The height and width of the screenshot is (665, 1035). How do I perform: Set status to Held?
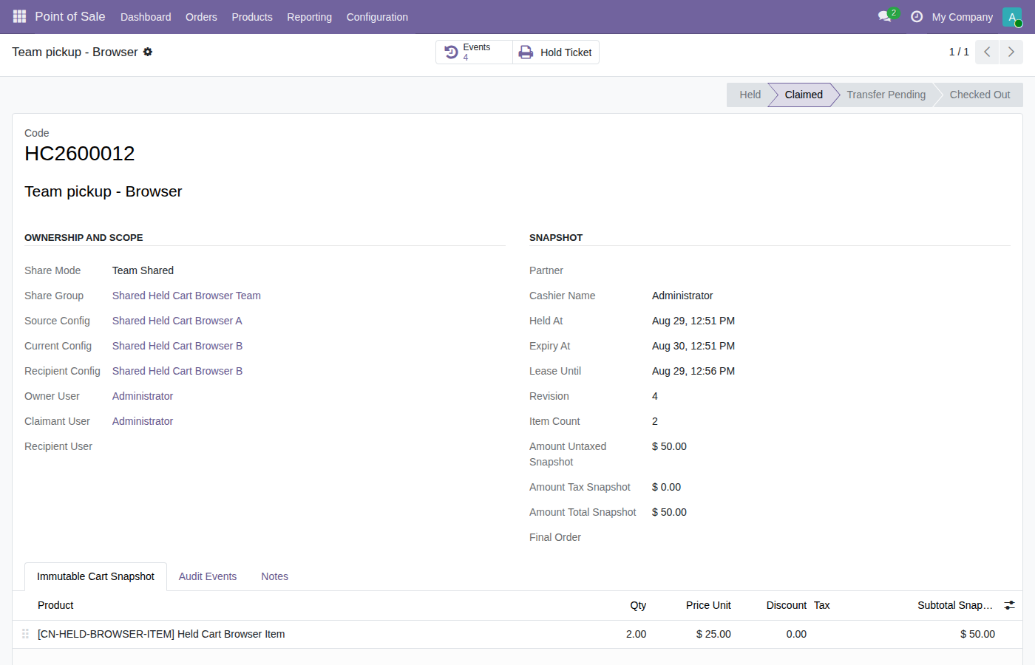click(x=748, y=95)
